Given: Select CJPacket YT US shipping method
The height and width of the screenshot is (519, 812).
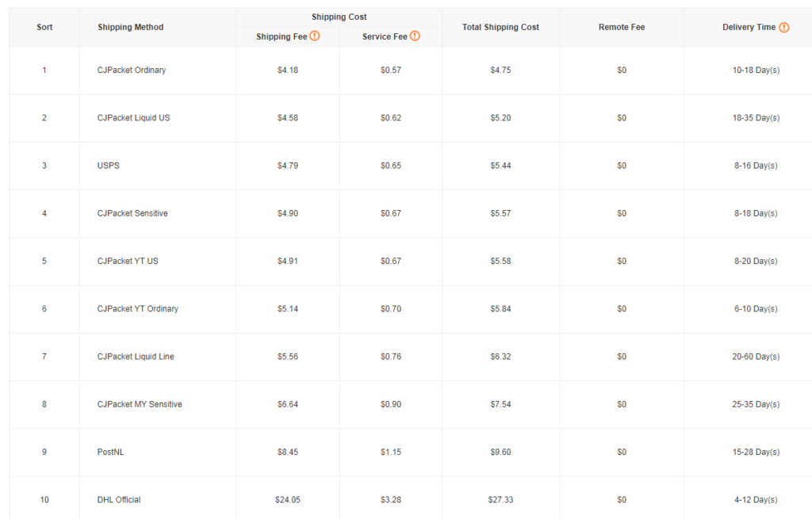Looking at the screenshot, I should 128,261.
